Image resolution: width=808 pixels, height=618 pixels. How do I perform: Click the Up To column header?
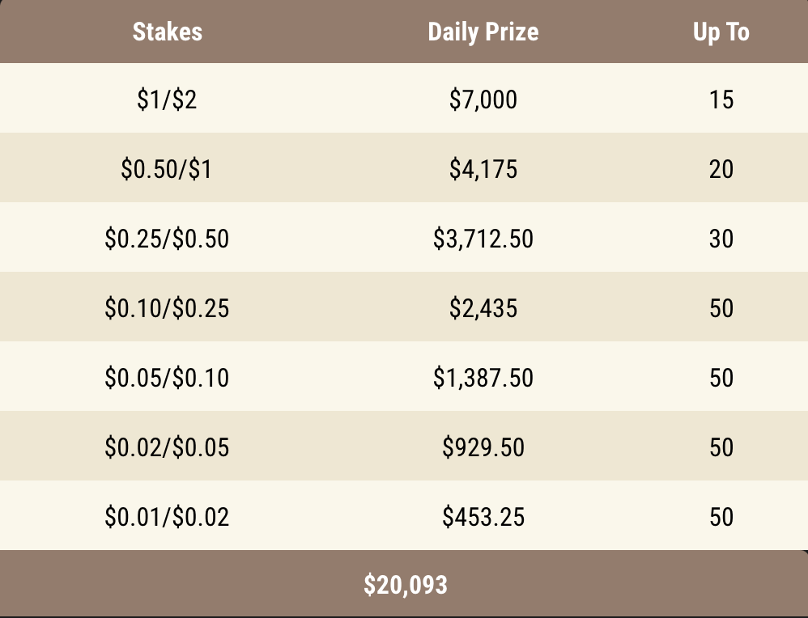[x=721, y=32]
